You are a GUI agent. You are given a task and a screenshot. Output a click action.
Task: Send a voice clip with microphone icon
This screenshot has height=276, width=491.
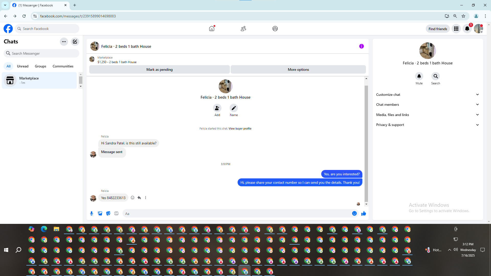click(x=92, y=213)
